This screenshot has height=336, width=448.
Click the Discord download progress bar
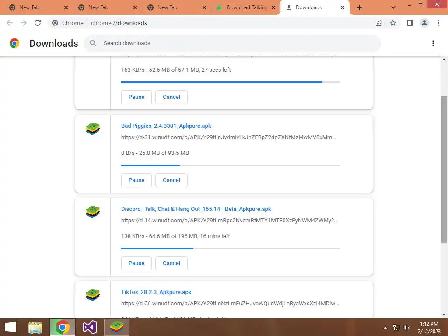point(230,248)
